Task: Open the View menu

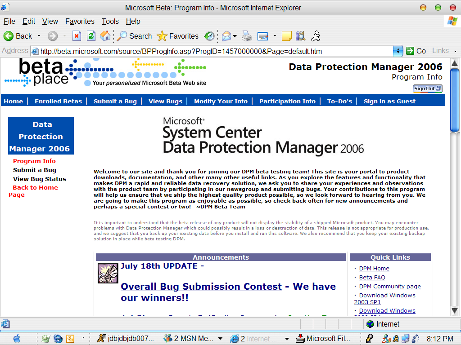Action: pyautogui.click(x=50, y=21)
